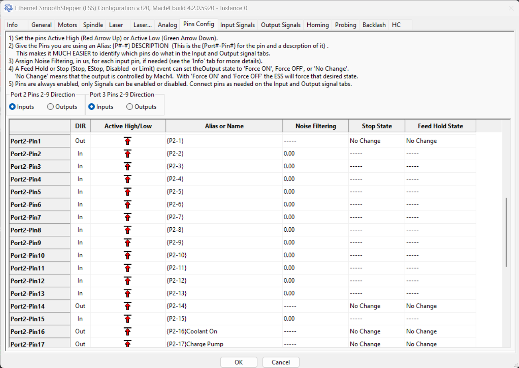Click the Active High/Low column header

point(128,126)
